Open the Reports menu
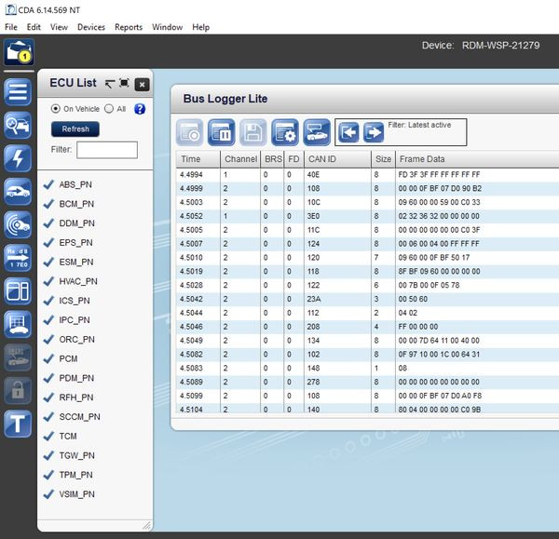Viewport: 559px width, 539px height. tap(129, 27)
